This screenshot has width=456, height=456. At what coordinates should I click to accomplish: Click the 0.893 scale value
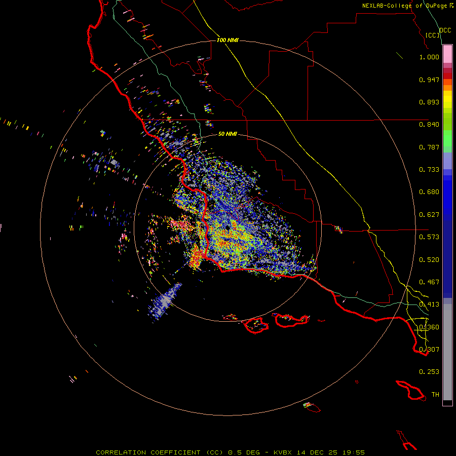[429, 102]
